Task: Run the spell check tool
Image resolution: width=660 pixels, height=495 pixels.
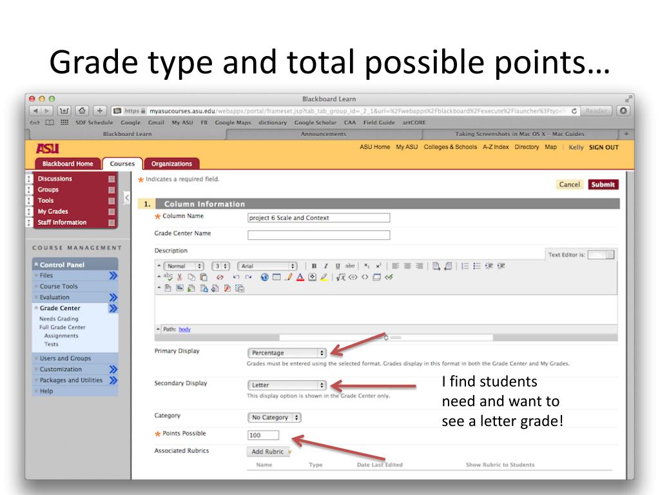Action: click(x=168, y=277)
